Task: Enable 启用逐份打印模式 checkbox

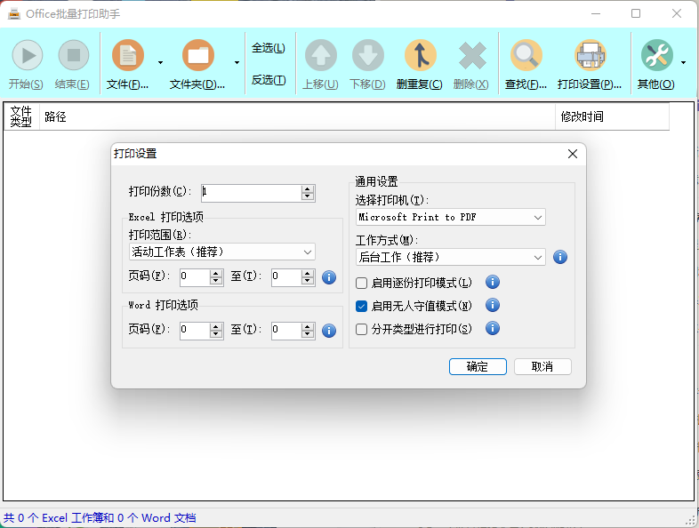Action: (x=362, y=283)
